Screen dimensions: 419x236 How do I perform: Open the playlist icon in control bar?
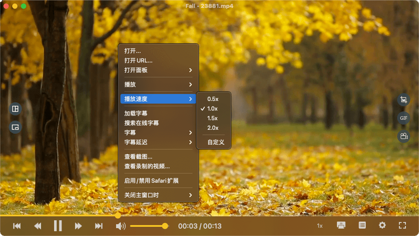[x=362, y=226]
